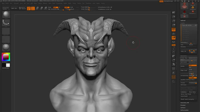Open the current brush thumbnail picker
The image size is (200, 112).
click(6, 14)
